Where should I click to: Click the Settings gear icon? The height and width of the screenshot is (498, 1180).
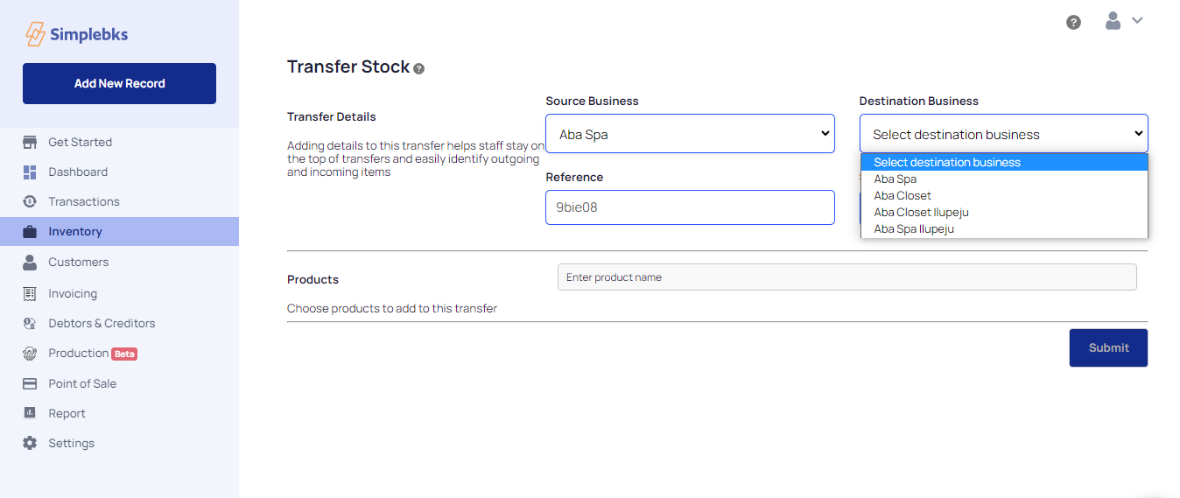(x=30, y=444)
